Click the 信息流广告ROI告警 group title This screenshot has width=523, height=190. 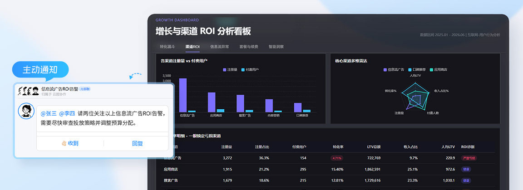60,89
